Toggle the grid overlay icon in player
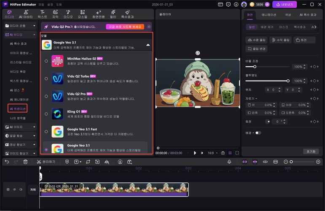This screenshot has width=325, height=211. tap(230, 153)
